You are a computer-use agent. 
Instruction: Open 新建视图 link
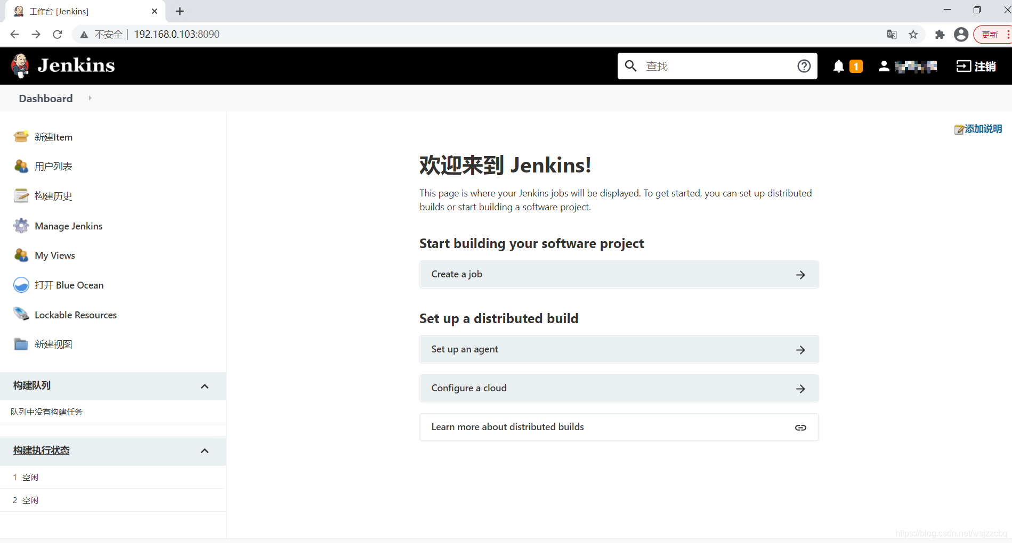(x=53, y=344)
